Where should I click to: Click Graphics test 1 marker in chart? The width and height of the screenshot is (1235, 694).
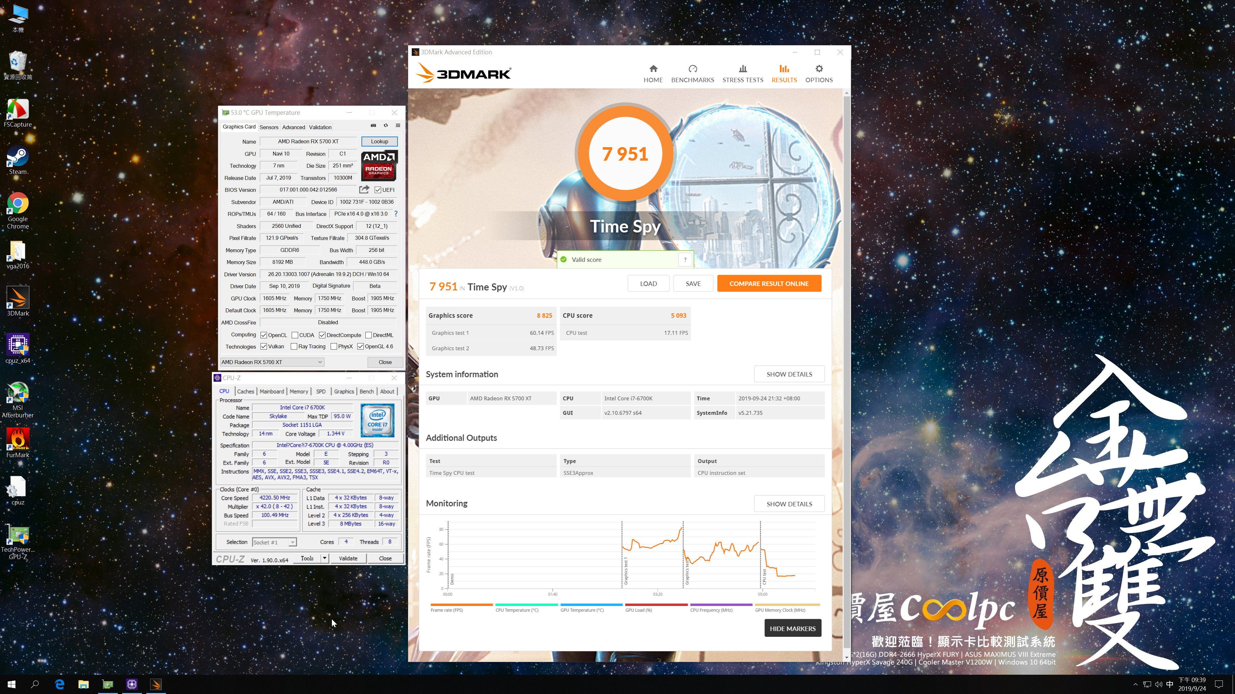click(x=626, y=571)
